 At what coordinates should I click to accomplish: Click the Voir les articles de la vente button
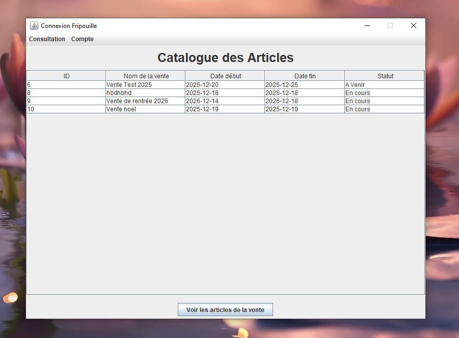pos(225,310)
